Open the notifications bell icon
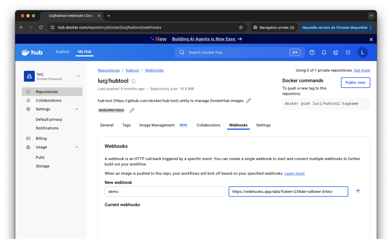The height and width of the screenshot is (239, 392). [x=324, y=52]
